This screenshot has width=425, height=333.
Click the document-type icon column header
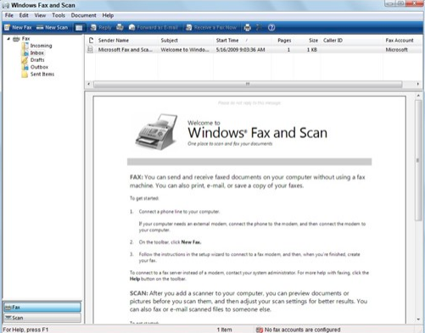coord(91,41)
